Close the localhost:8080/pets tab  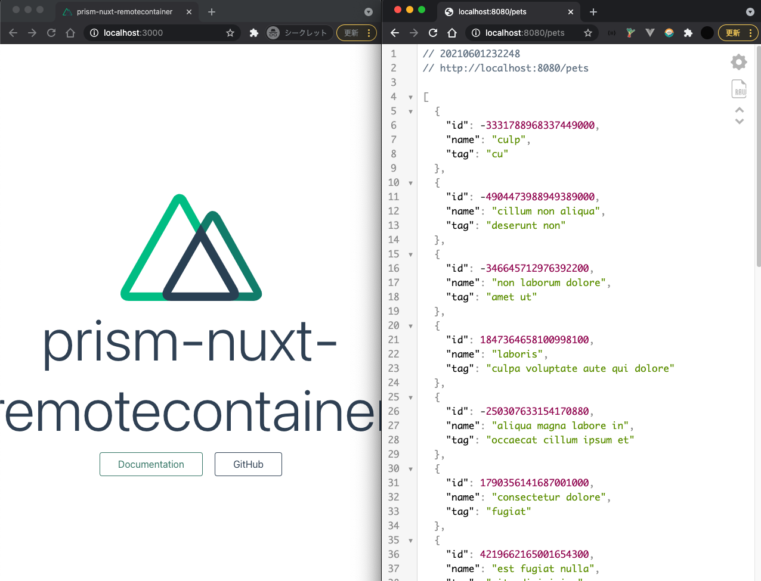pos(571,11)
